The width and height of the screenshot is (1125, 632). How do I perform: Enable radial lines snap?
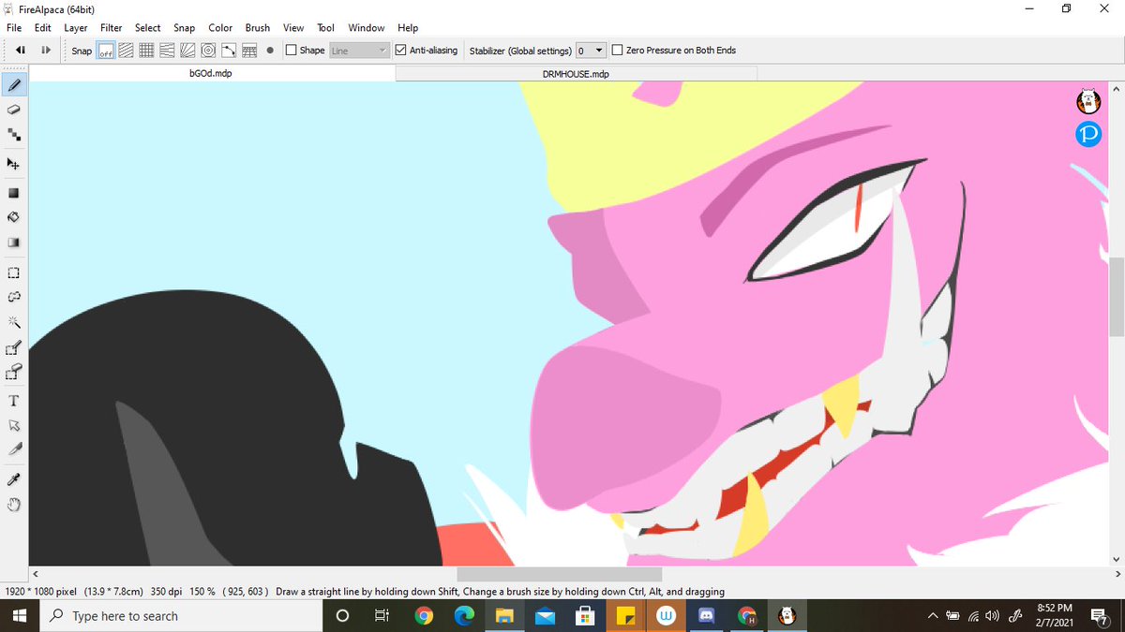187,51
